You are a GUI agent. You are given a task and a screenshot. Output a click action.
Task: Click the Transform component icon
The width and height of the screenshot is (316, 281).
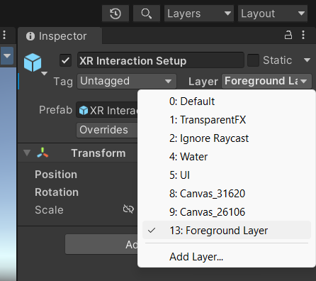[43, 153]
